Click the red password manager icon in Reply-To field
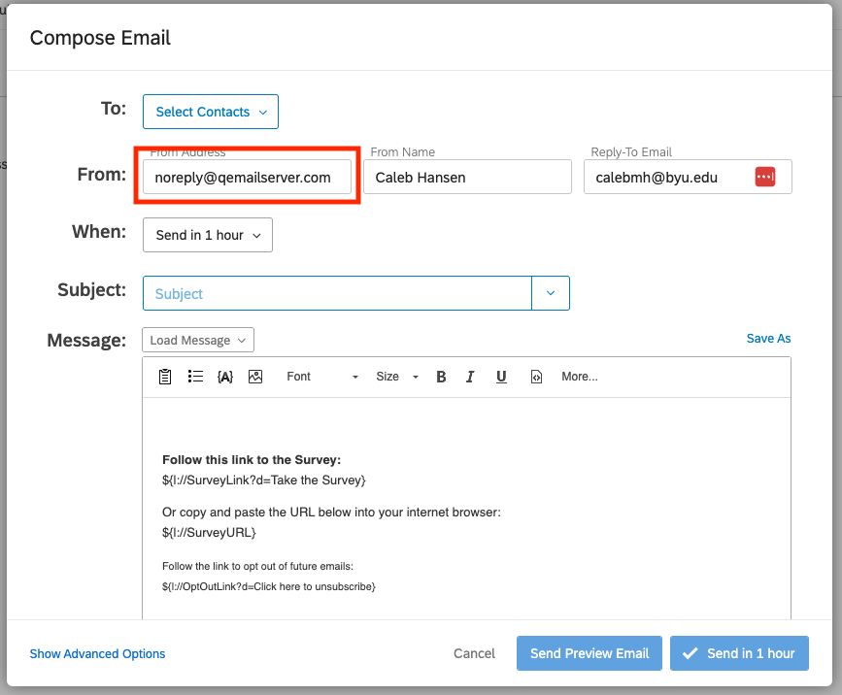Screen dimensions: 842x695 click(765, 177)
